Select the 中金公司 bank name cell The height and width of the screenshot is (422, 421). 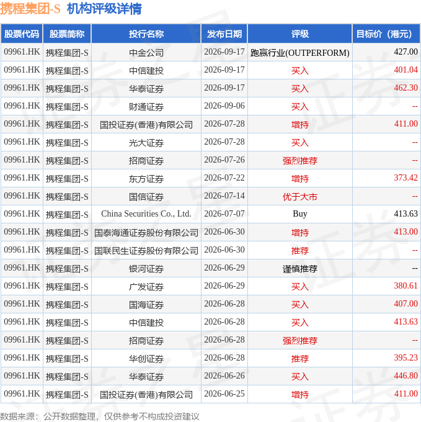[146, 52]
